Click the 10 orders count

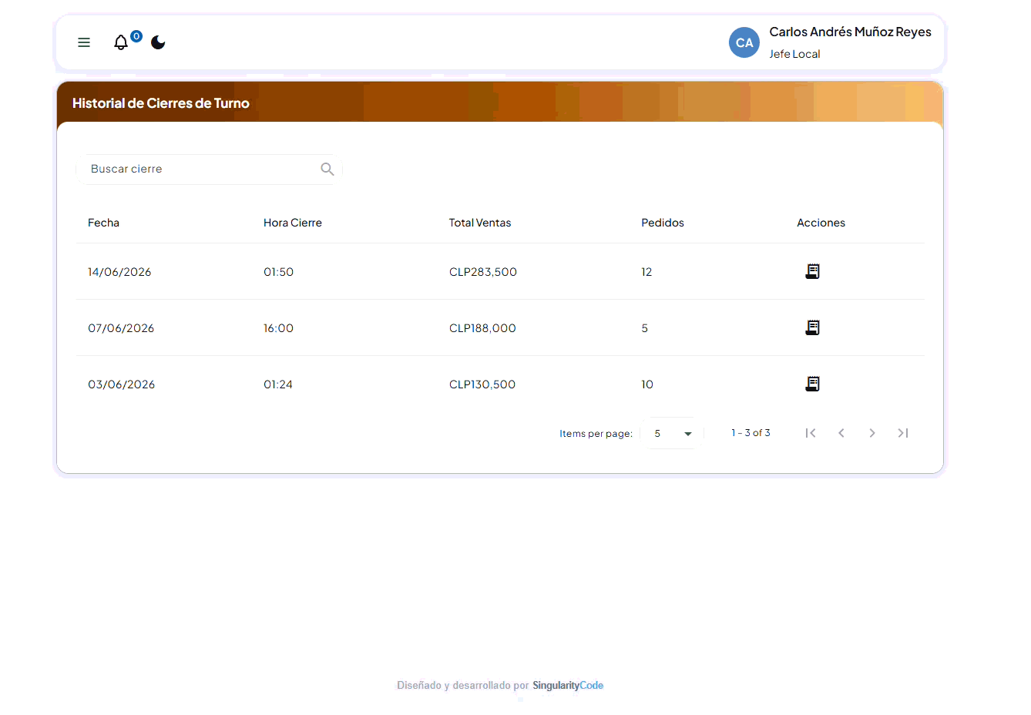click(647, 384)
